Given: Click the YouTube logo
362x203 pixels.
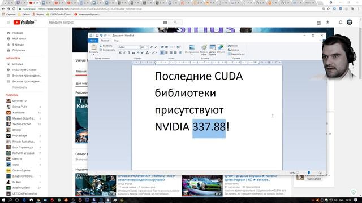Looking at the screenshot, I should (x=24, y=23).
